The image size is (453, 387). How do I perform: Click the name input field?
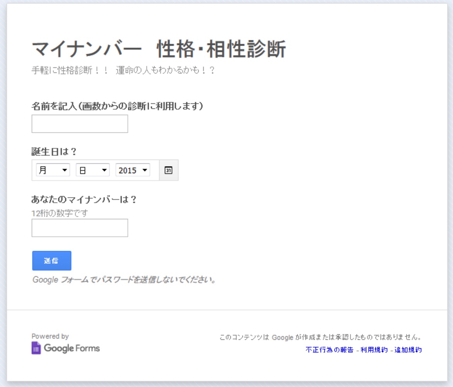click(x=79, y=124)
